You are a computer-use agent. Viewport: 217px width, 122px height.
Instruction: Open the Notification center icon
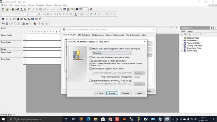pyautogui.click(x=212, y=119)
